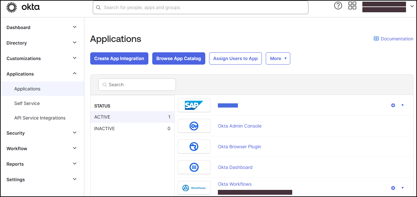Viewport: 417px width, 197px height.
Task: Click the Okta Admin Console icon
Action: [194, 126]
